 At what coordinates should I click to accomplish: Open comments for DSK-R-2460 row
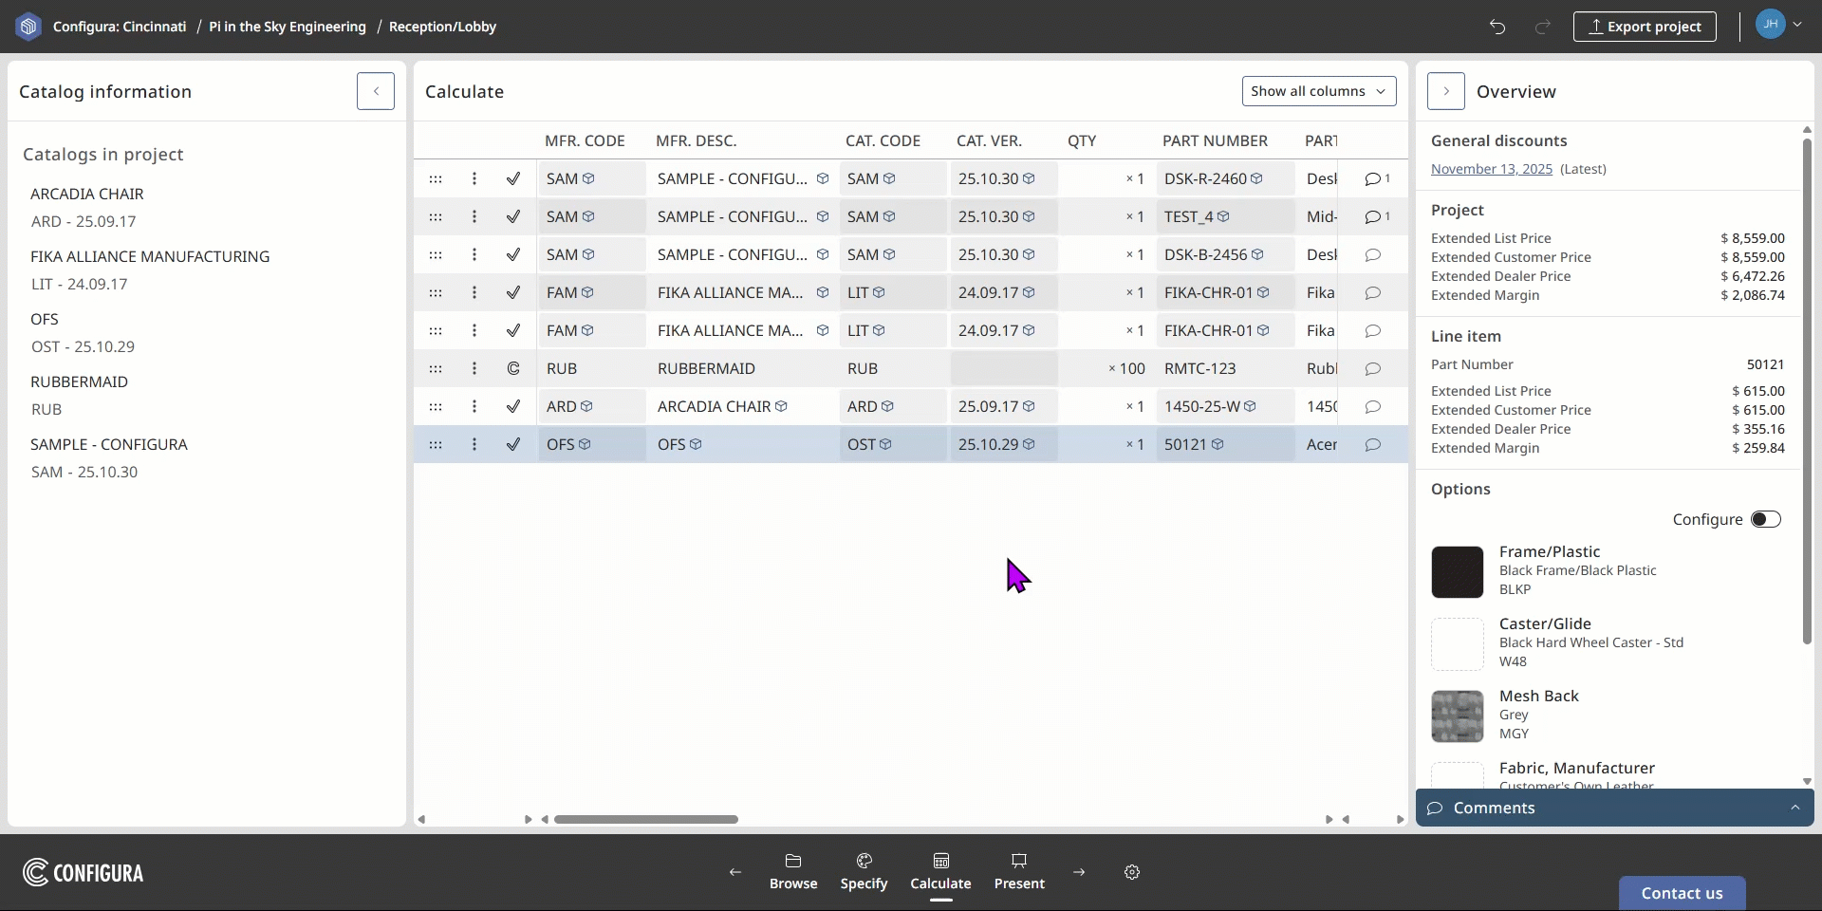1377,178
